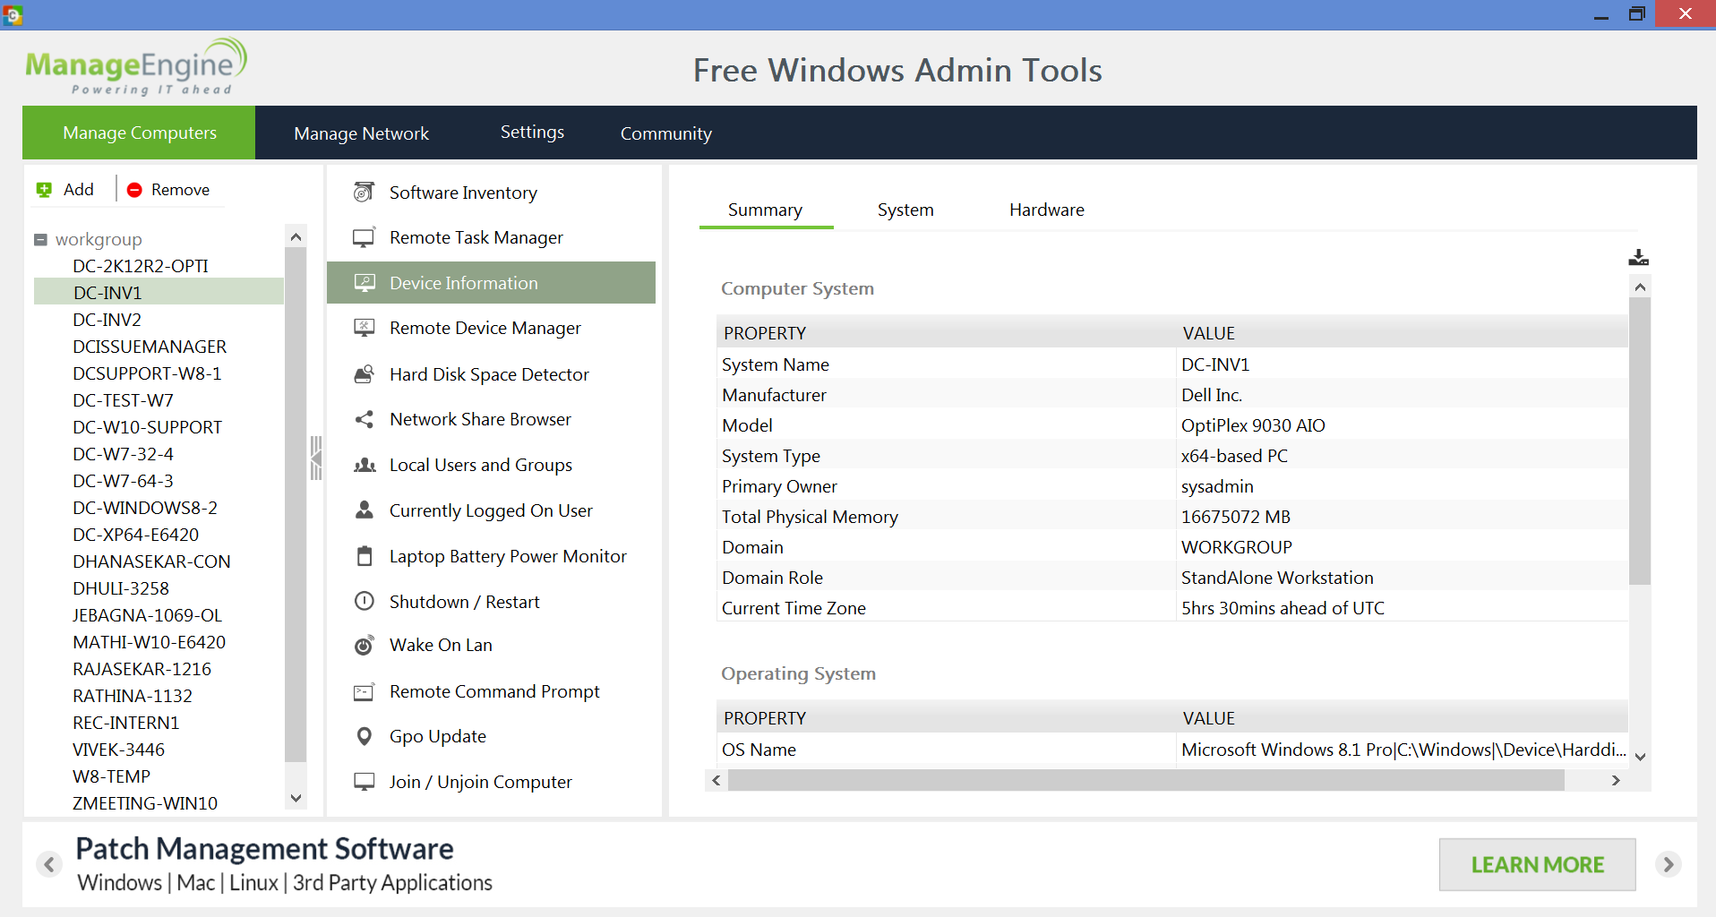Viewport: 1716px width, 917px height.
Task: Select computer DCISSUEMANAGER
Action: tap(150, 347)
